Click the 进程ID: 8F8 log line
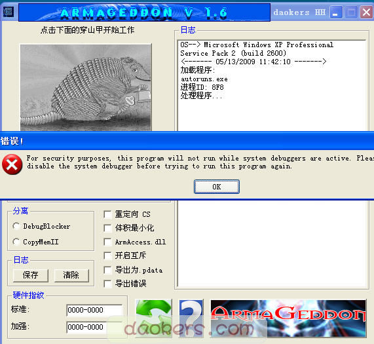Image resolution: width=374 pixels, height=344 pixels. click(202, 87)
